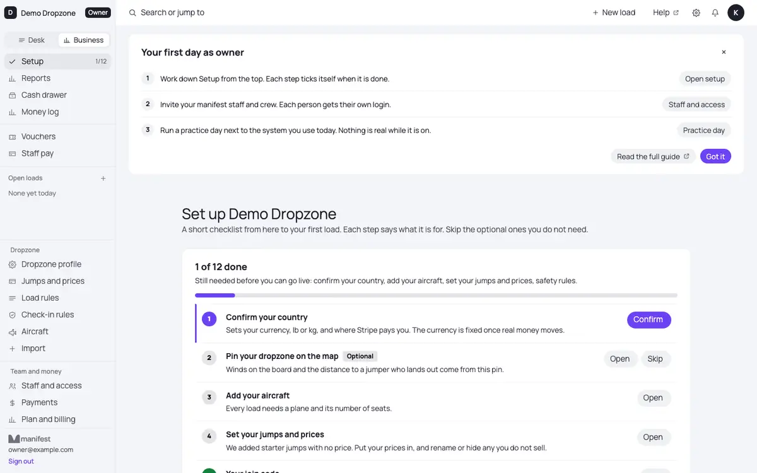
Task: Skip the 'Pin your dropzone on the map' step
Action: pyautogui.click(x=655, y=359)
